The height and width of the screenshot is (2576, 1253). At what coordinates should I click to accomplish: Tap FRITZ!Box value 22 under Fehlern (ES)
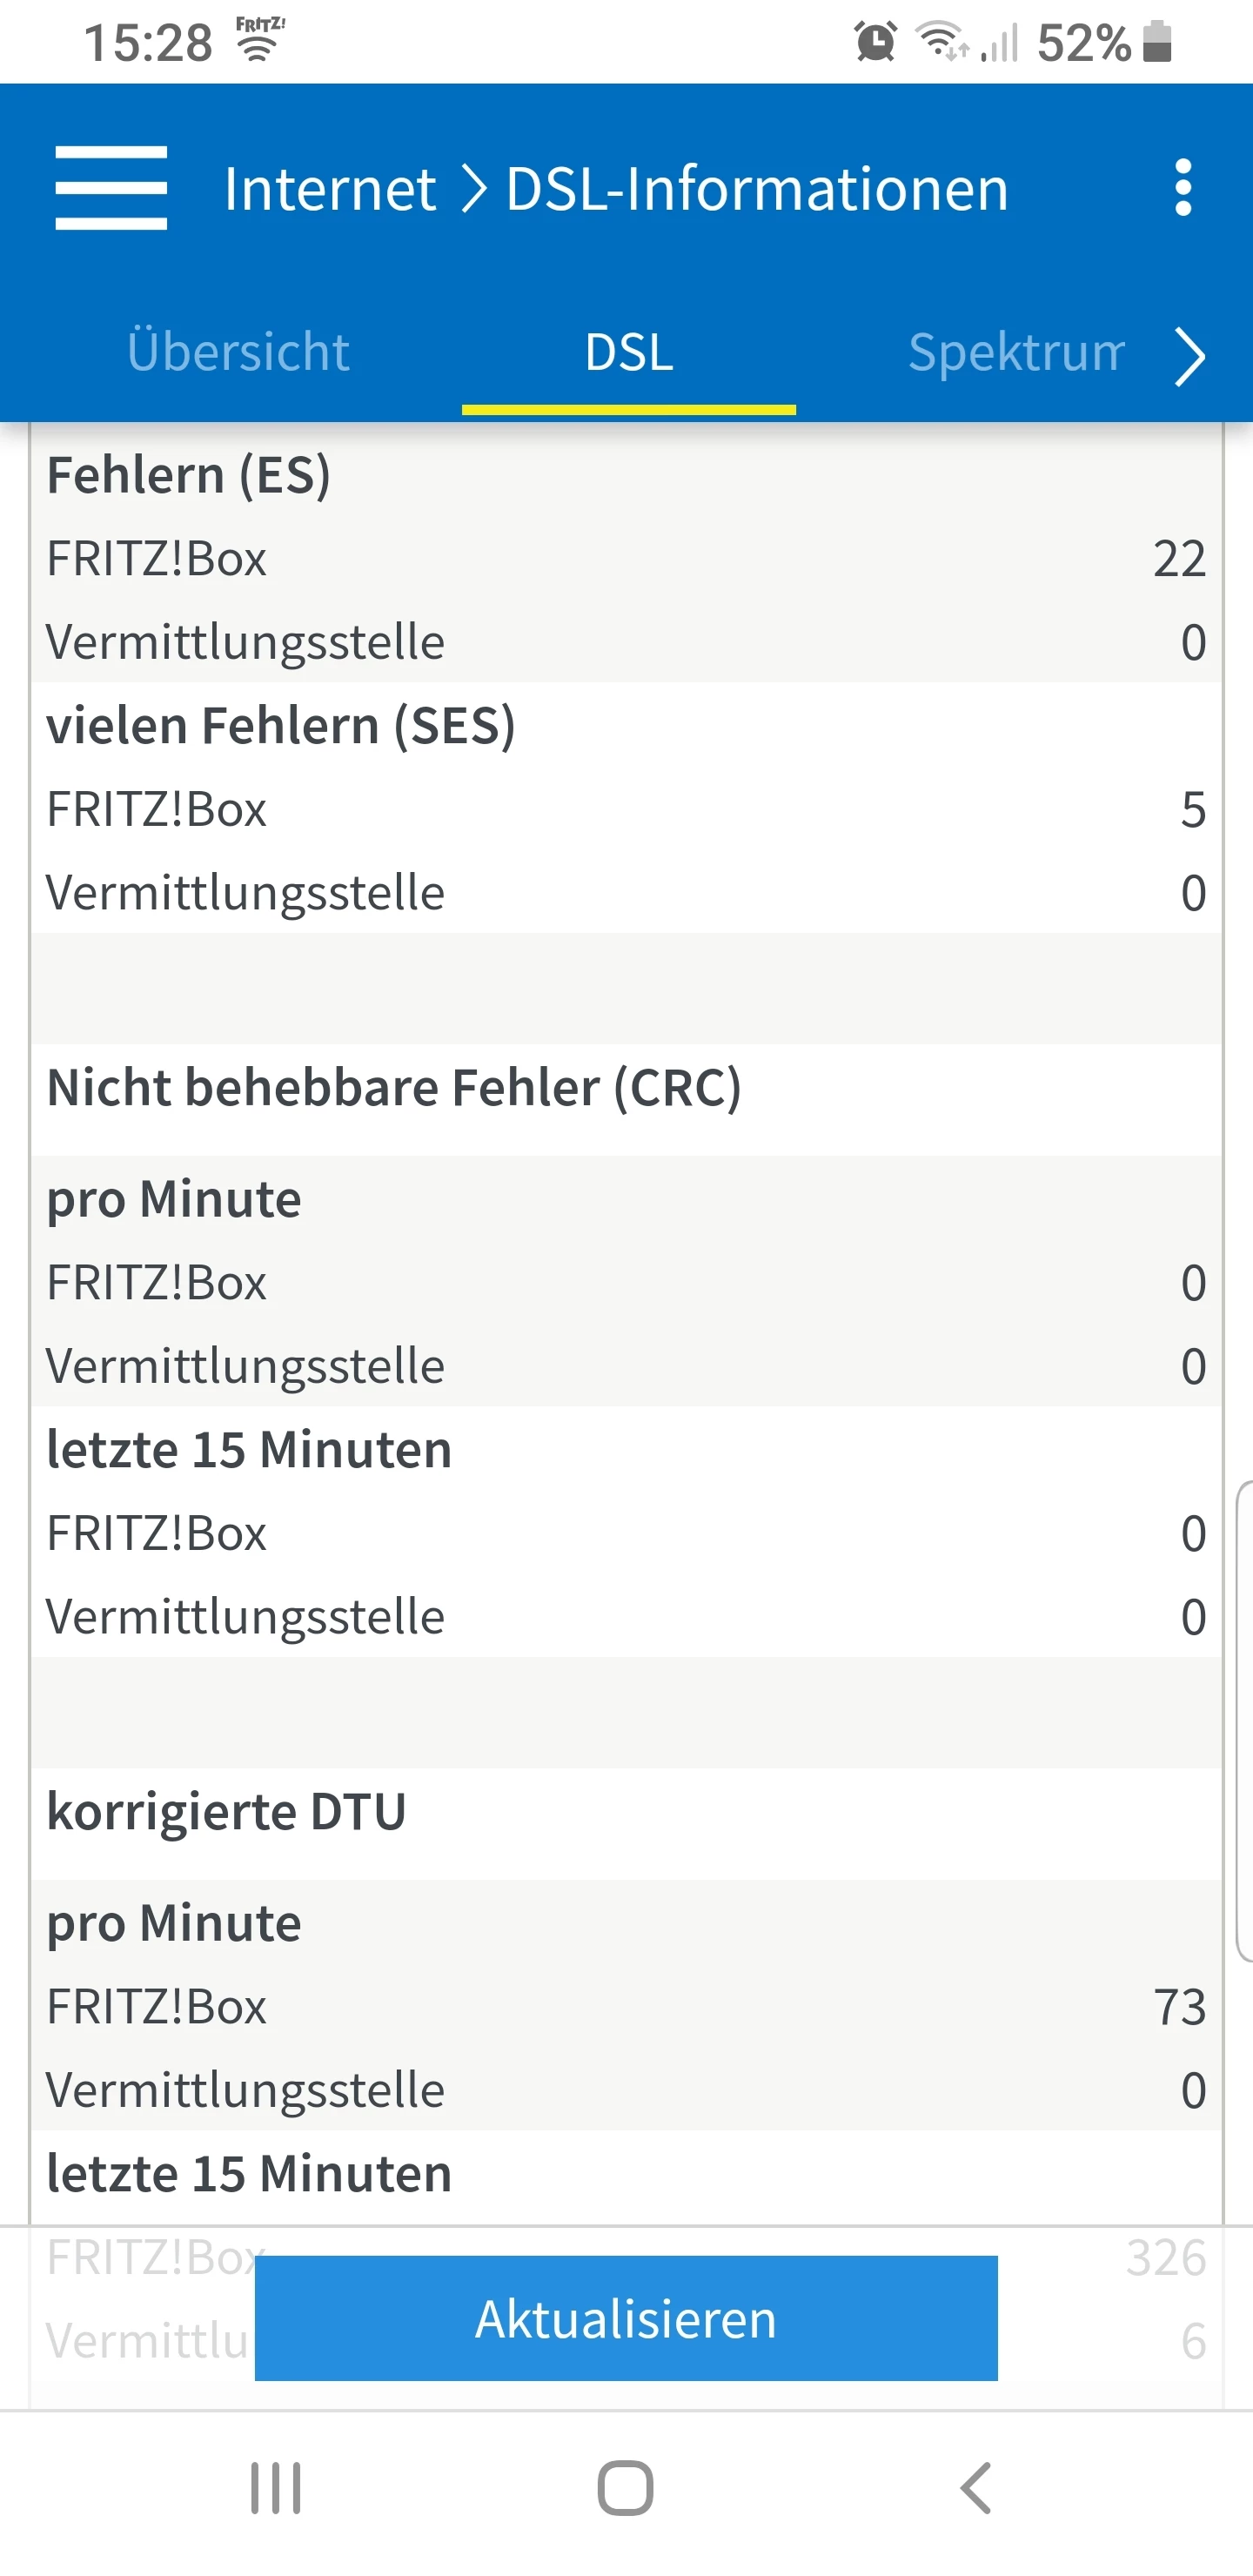click(x=1179, y=559)
